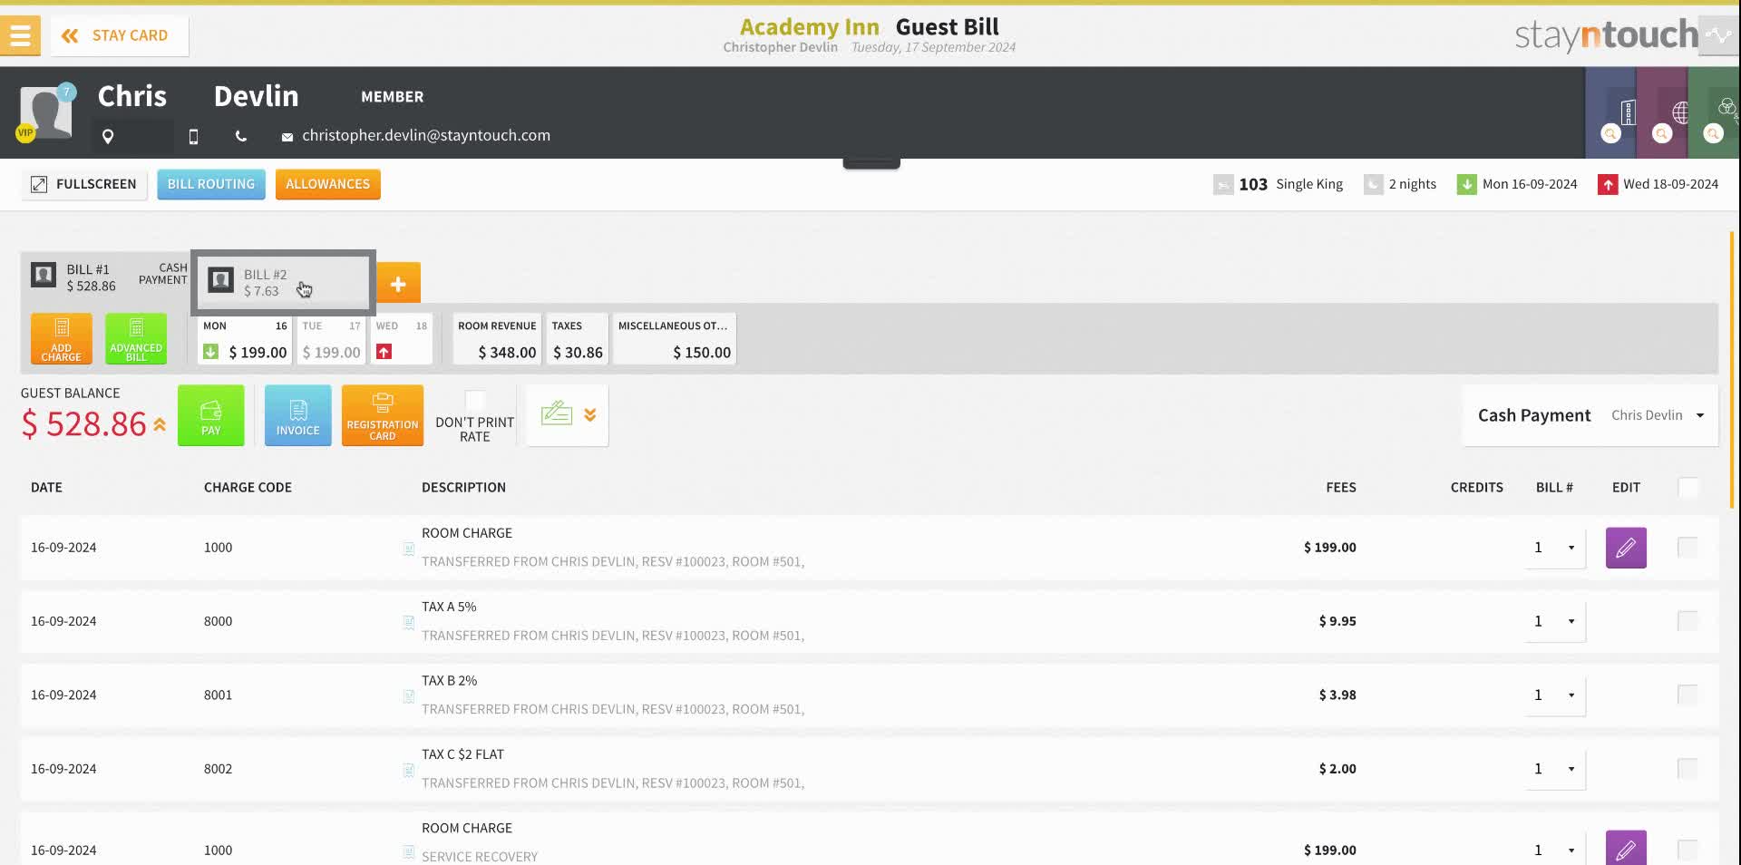Open Cash Payment Chris Devlin dropdown
Viewport: 1741px width, 865px height.
tap(1590, 415)
